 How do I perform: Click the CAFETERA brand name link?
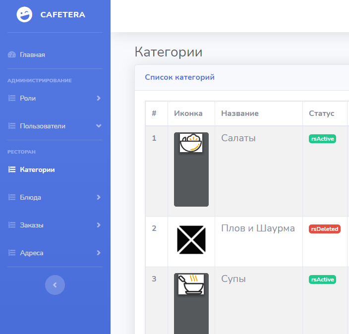click(62, 15)
